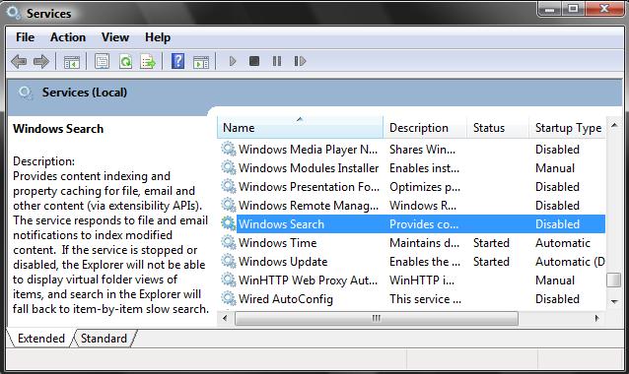Click the Started status of Windows Update
The height and width of the screenshot is (374, 629).
tap(491, 262)
